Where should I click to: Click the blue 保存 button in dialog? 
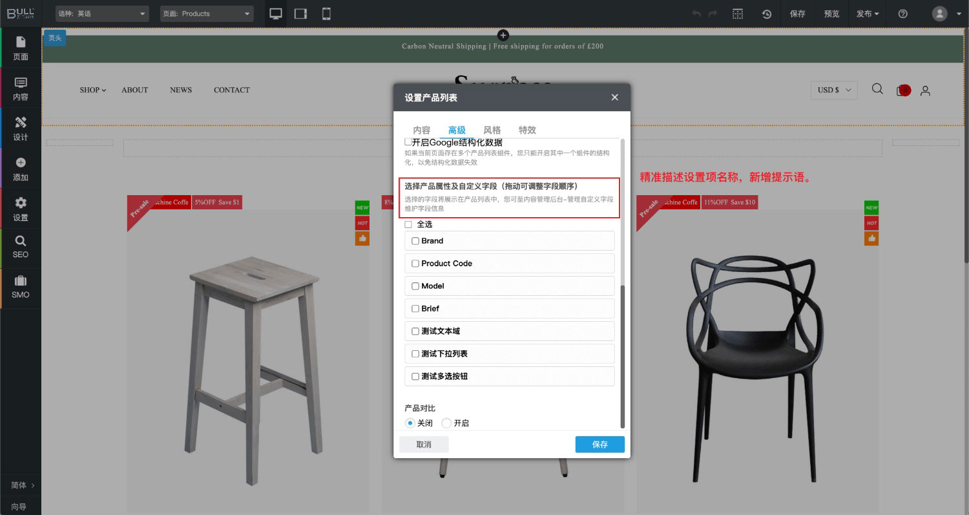599,445
